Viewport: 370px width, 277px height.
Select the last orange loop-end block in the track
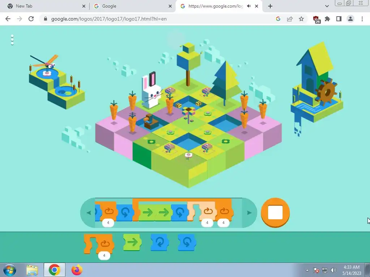tap(224, 211)
